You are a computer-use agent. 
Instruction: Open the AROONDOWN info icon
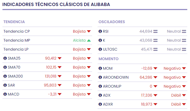tap(100, 77)
